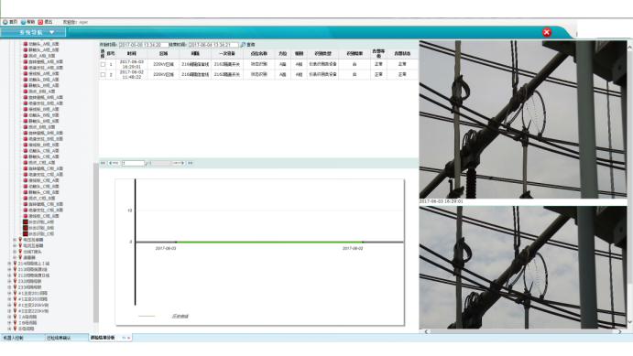Click the magnifier 查询 search icon
Screen dimensions: 633x356
[243, 45]
